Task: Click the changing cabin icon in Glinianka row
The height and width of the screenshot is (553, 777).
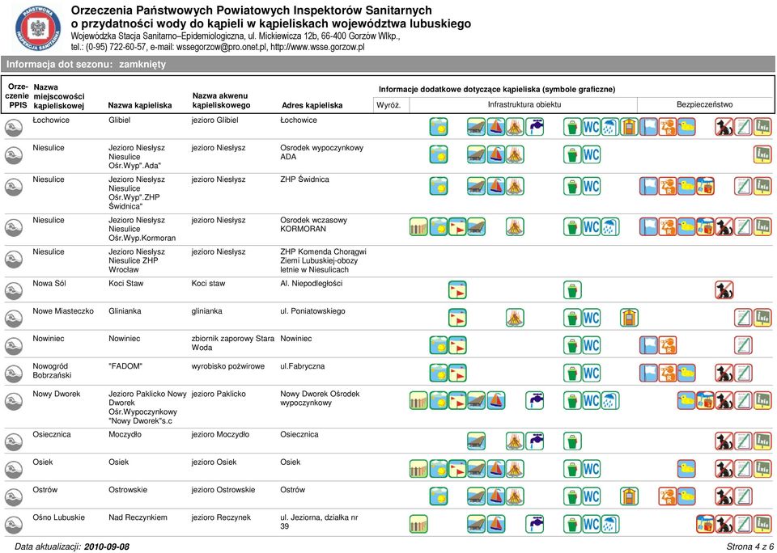Action: pos(630,318)
